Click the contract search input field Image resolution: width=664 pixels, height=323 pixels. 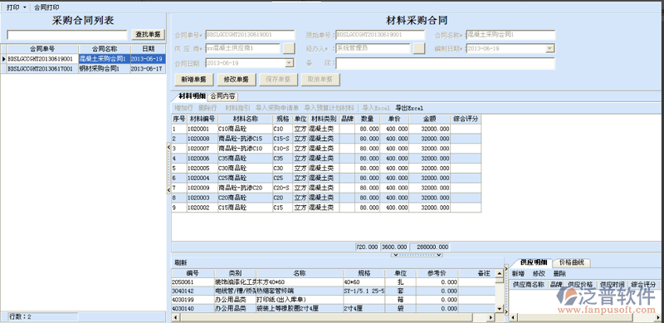pyautogui.click(x=67, y=35)
